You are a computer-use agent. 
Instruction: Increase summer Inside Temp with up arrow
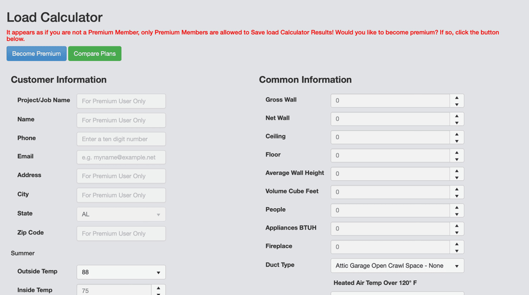pyautogui.click(x=159, y=288)
